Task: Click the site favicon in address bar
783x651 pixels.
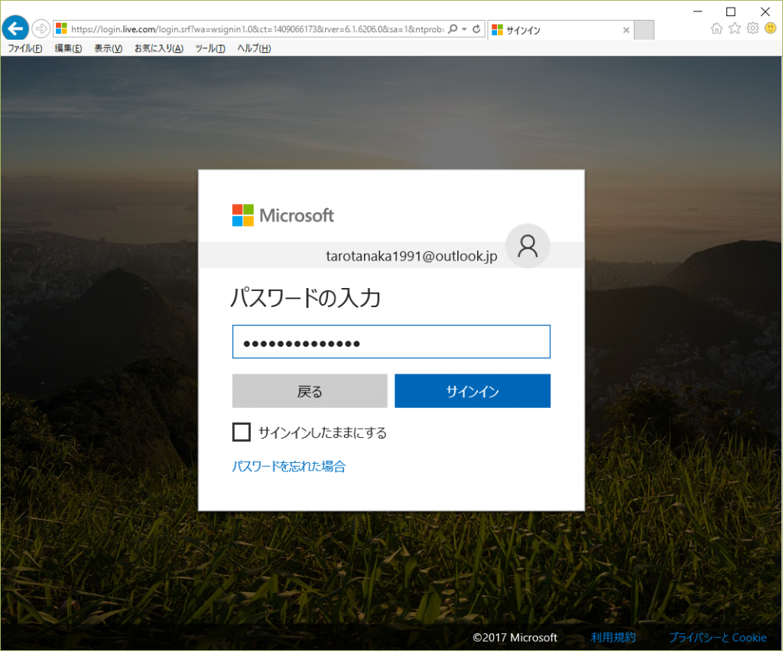Action: point(61,29)
